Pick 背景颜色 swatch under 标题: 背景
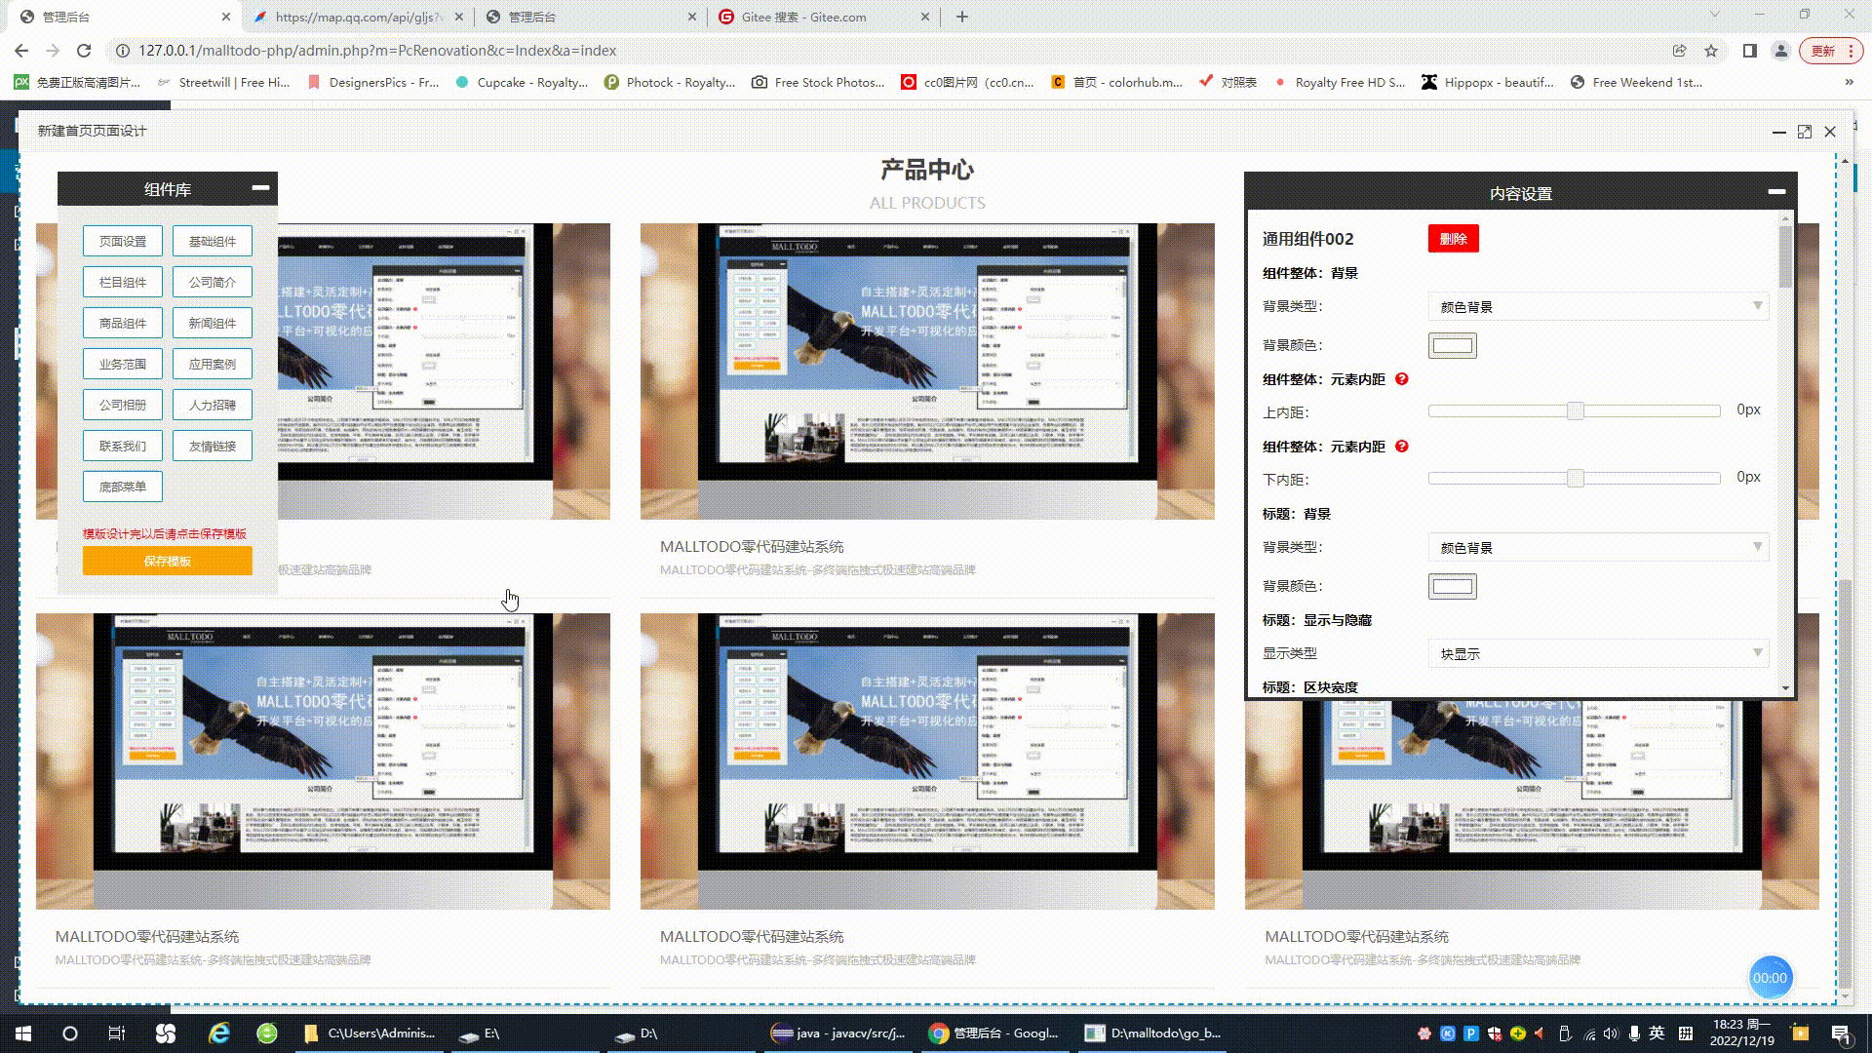The height and width of the screenshot is (1053, 1872). pos(1452,586)
